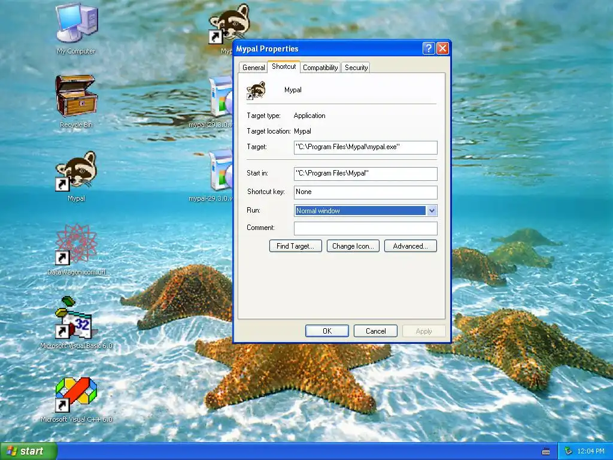Confirm with the OK button
613x460 pixels.
click(x=327, y=331)
